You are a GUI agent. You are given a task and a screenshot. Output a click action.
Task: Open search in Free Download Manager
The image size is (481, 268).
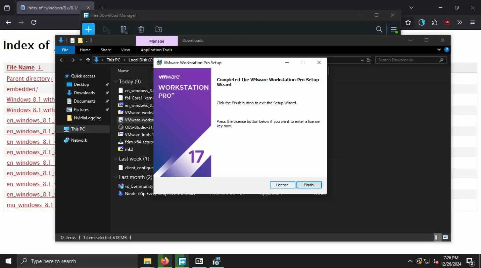[379, 29]
